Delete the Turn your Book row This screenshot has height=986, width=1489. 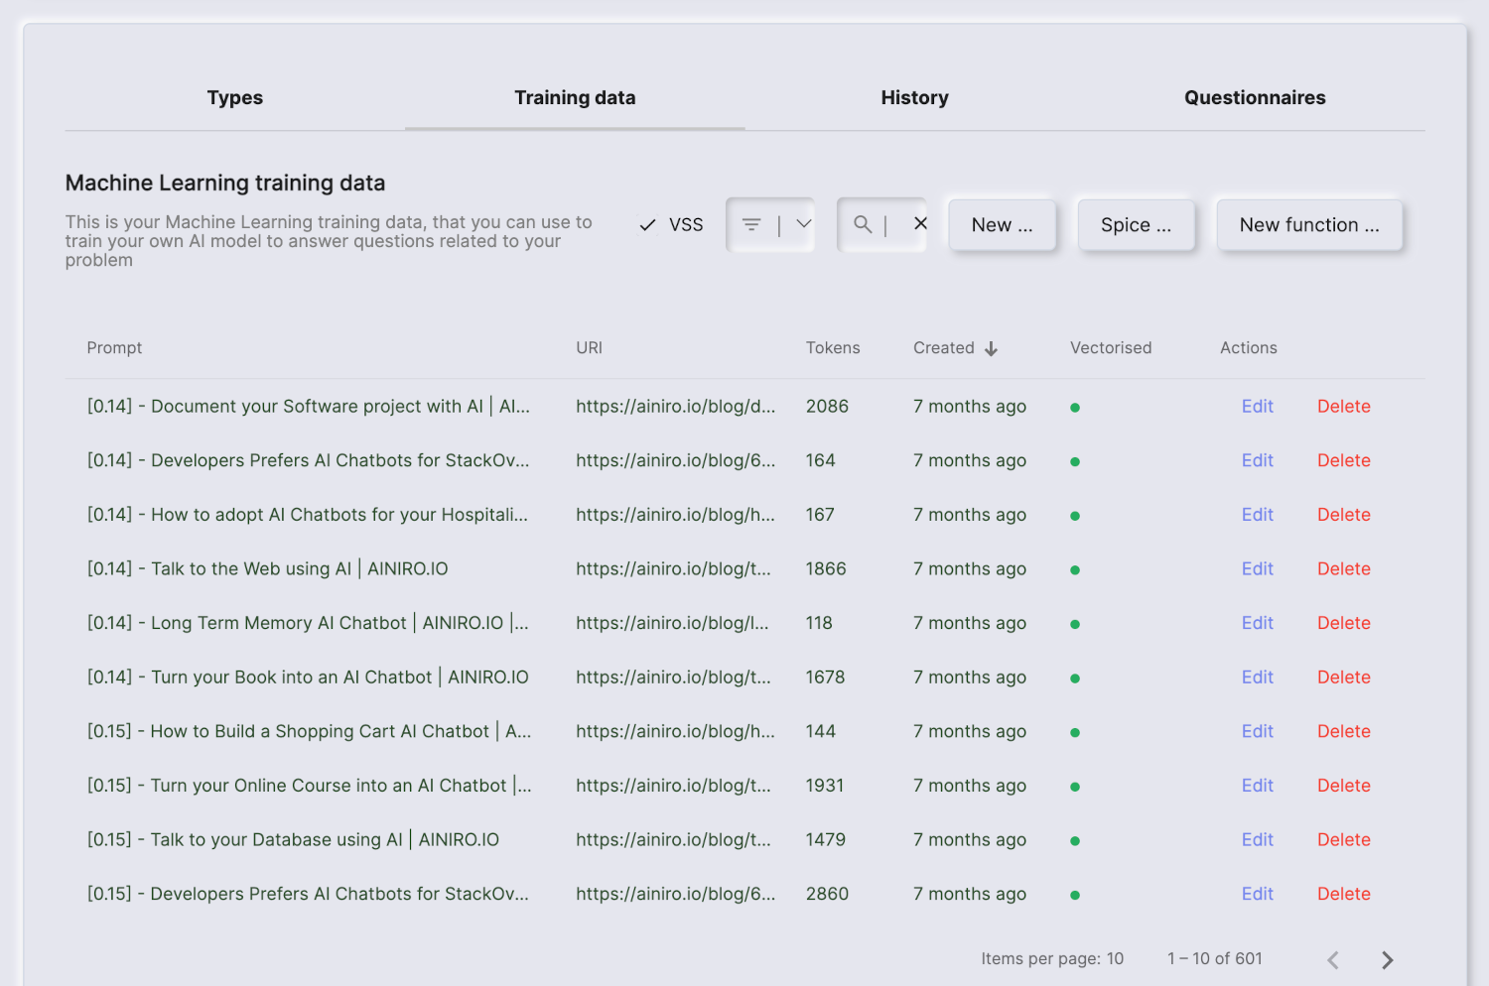[1343, 678]
